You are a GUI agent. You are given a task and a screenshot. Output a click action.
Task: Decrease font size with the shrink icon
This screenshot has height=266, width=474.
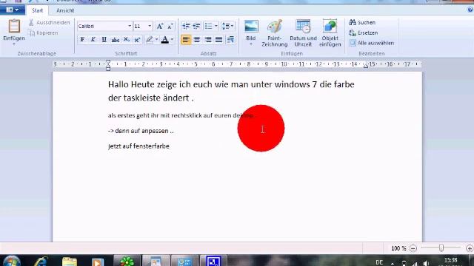170,27
